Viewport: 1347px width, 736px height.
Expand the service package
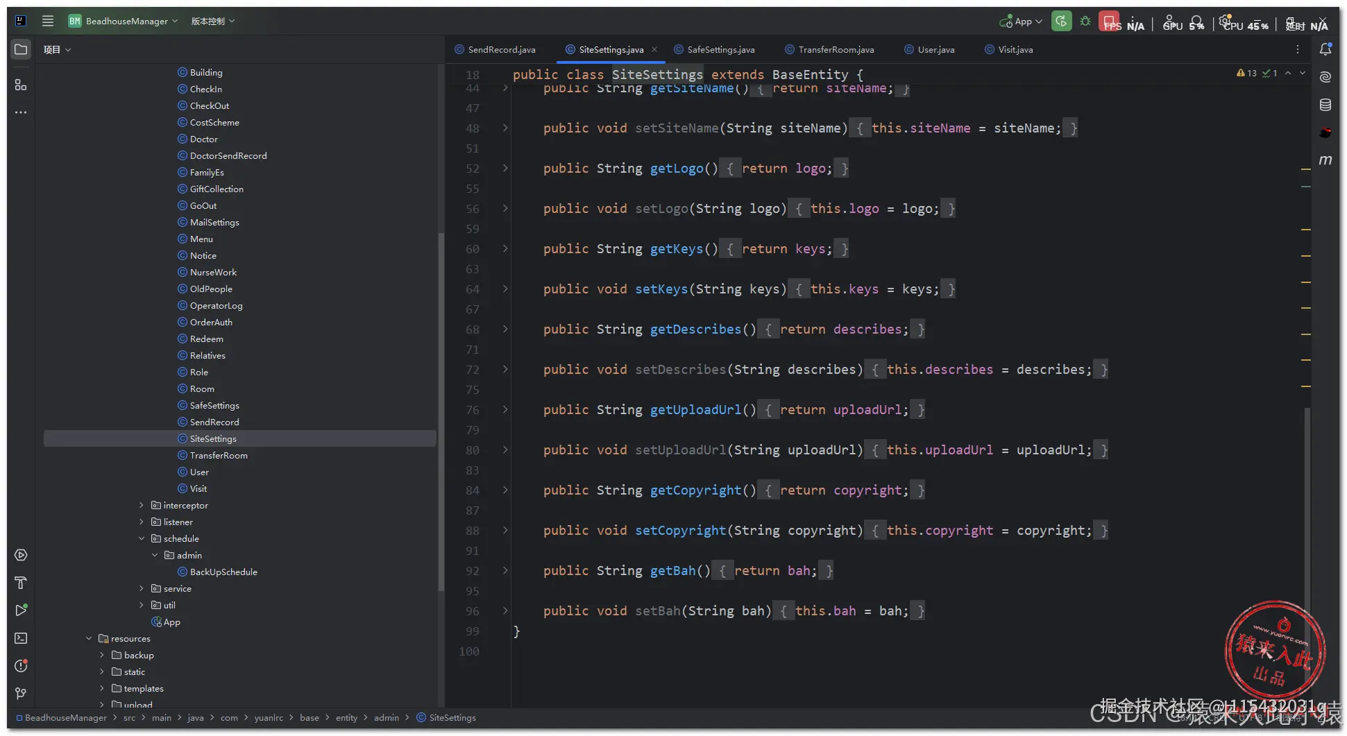(x=142, y=588)
